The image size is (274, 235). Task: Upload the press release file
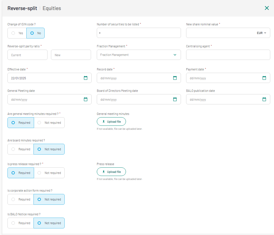point(111,172)
